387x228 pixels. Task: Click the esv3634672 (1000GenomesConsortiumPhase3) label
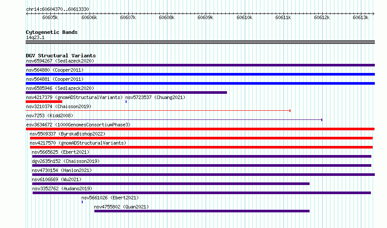[78, 125]
